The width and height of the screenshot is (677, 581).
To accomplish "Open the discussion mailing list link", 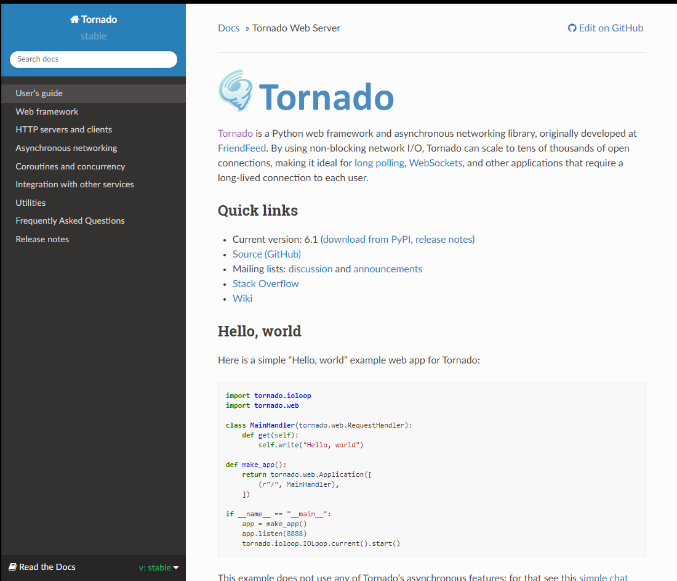I will [x=310, y=269].
